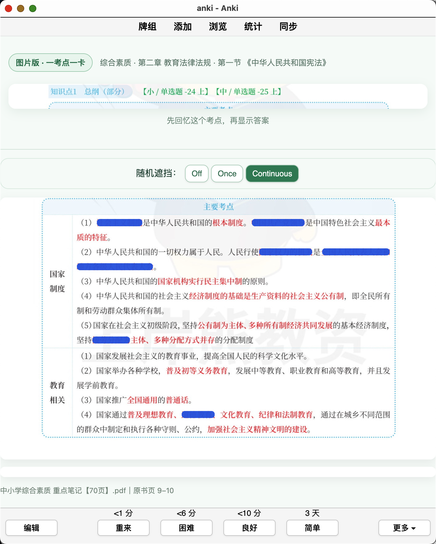Rate the card 简单 (easy)

[312, 528]
